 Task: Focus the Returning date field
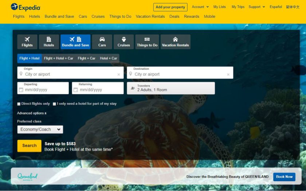(x=98, y=88)
